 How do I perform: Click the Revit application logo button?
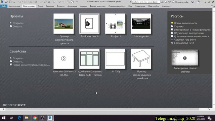pyautogui.click(x=2, y=2)
